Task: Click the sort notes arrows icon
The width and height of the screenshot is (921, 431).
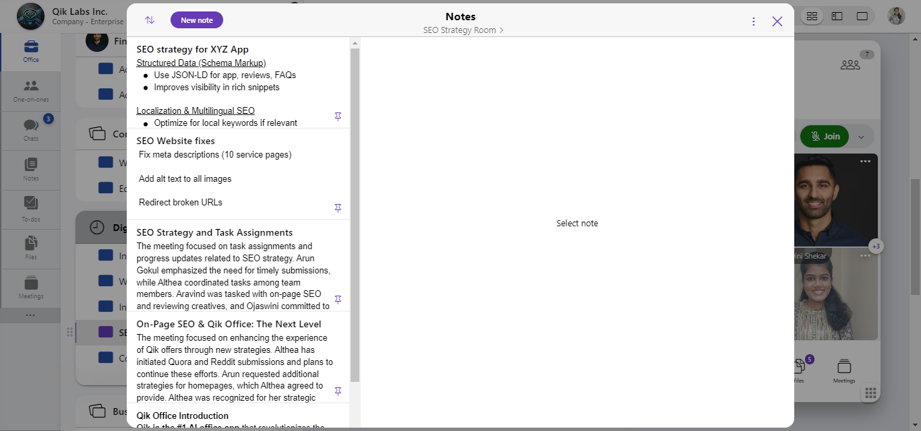Action: click(x=150, y=20)
